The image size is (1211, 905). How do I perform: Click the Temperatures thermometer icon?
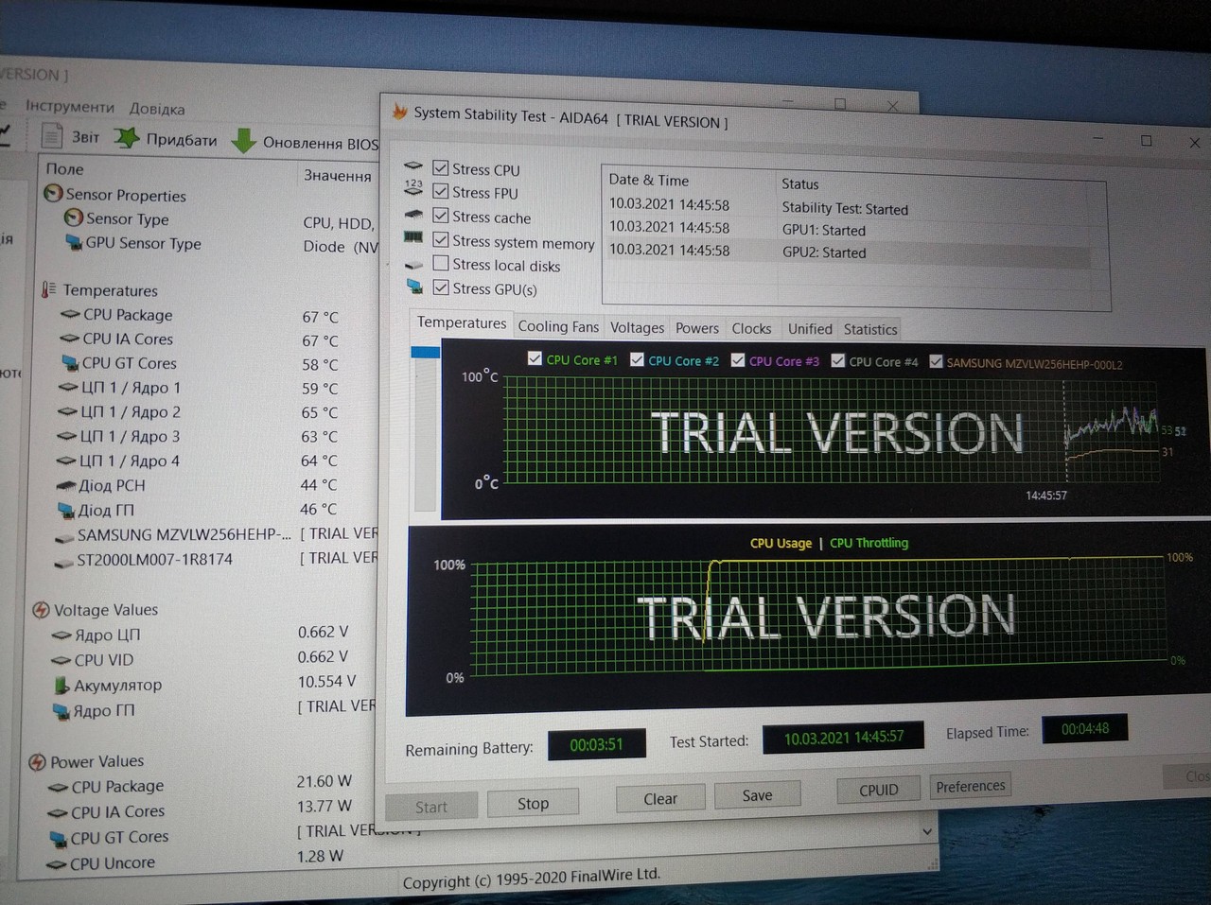point(48,289)
